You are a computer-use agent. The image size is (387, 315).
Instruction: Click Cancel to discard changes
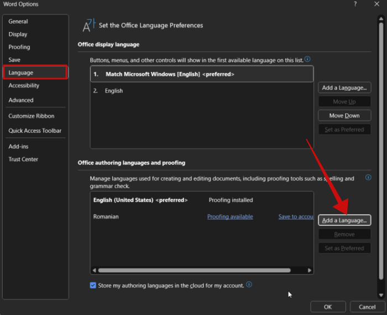[367, 307]
